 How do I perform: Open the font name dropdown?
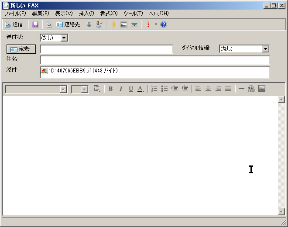coord(63,89)
